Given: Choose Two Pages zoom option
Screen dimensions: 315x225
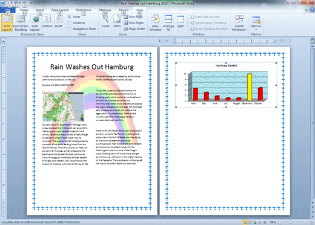Looking at the screenshot, I should [x=134, y=23].
